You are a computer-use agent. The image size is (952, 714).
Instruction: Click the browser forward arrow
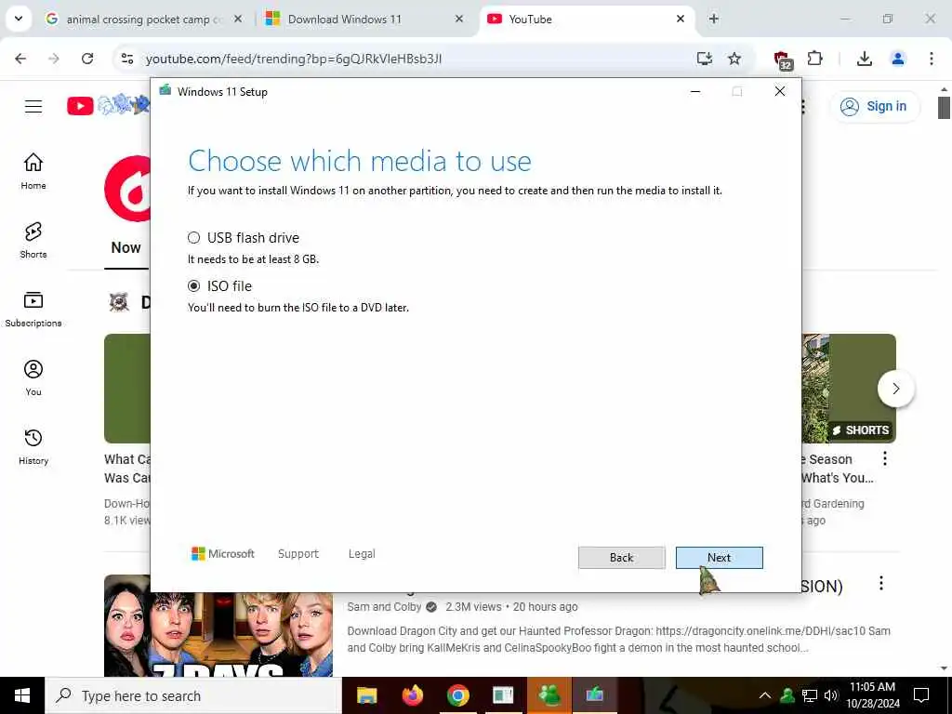point(54,59)
